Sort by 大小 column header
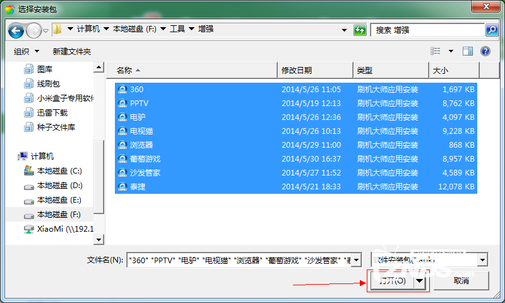The image size is (505, 303). click(454, 70)
